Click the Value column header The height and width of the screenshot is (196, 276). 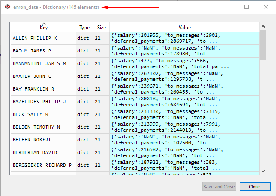[184, 28]
